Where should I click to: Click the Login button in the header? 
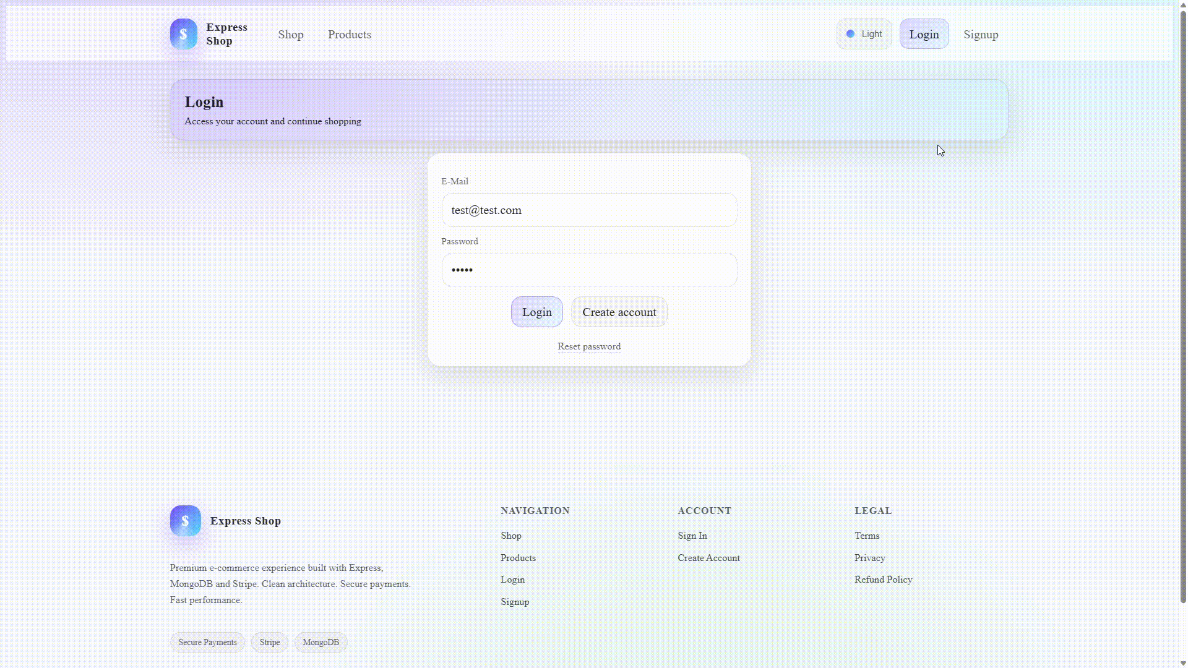pyautogui.click(x=923, y=35)
